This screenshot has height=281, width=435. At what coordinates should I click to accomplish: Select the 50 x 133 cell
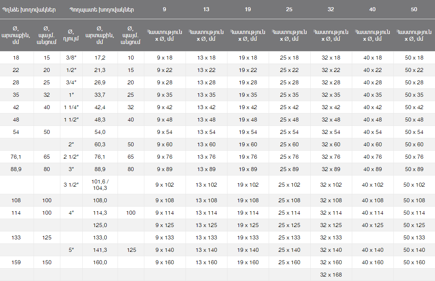pyautogui.click(x=414, y=237)
